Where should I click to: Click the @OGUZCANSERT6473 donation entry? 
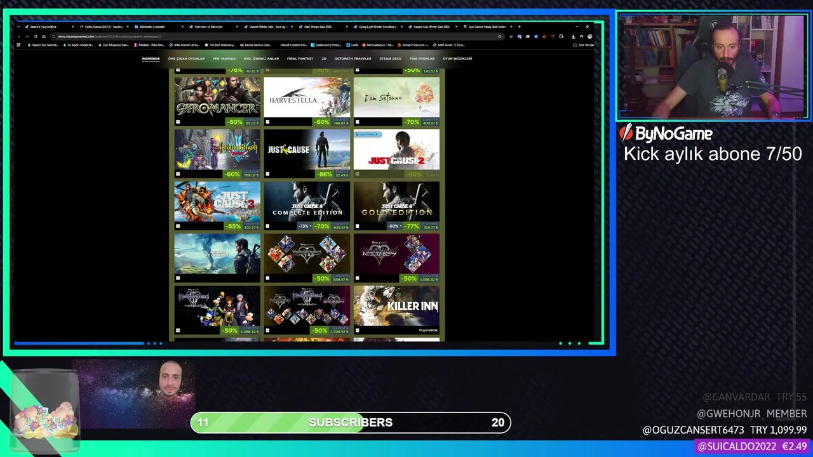coord(725,430)
